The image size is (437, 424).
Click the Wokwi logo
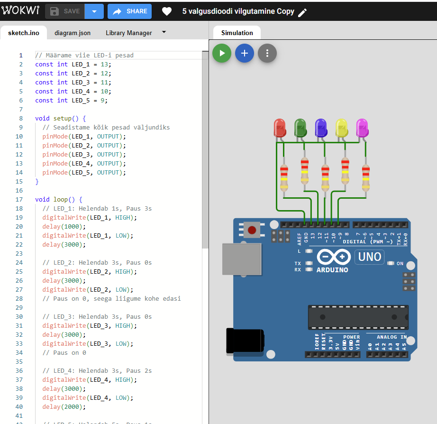click(20, 10)
